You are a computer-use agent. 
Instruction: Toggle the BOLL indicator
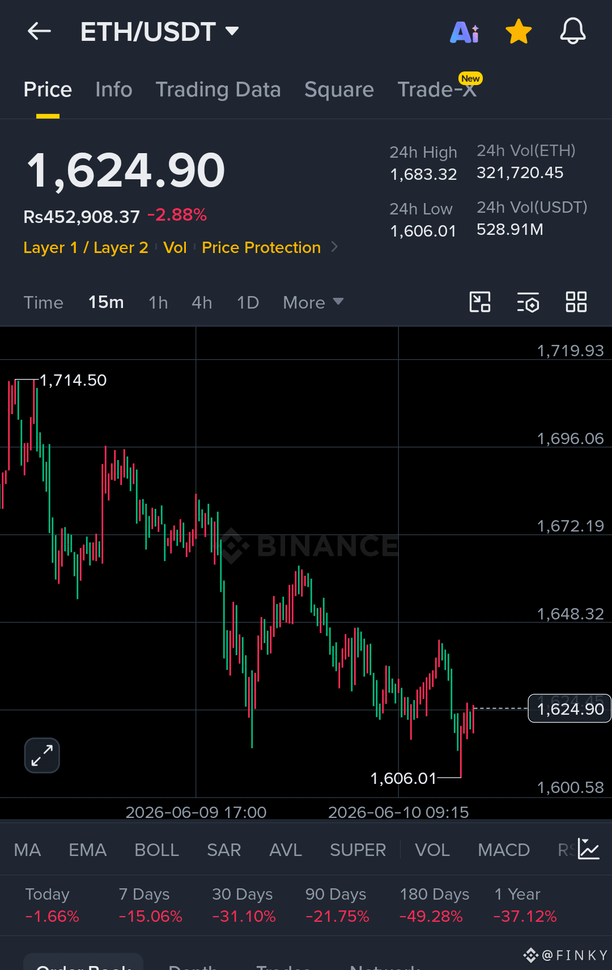156,850
